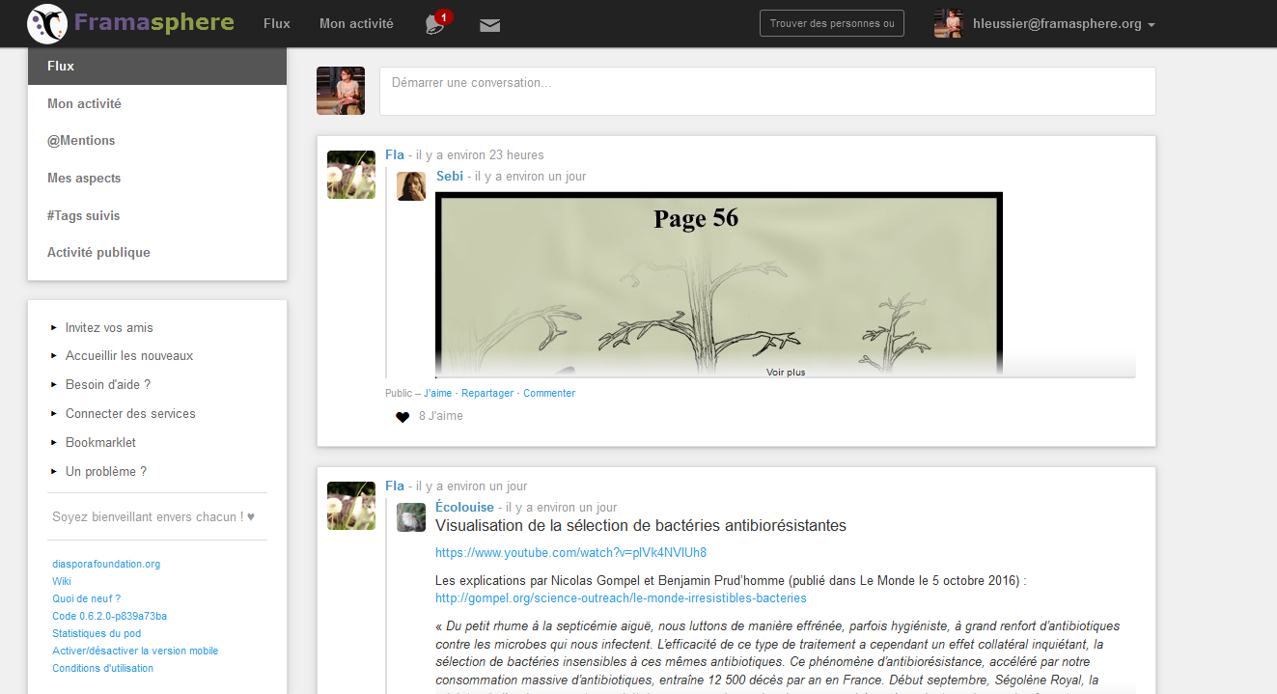Expand the hleussier@framasphere.org account menu

pyautogui.click(x=1063, y=24)
